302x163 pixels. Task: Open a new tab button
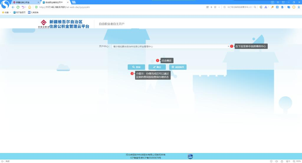[x=73, y=2]
